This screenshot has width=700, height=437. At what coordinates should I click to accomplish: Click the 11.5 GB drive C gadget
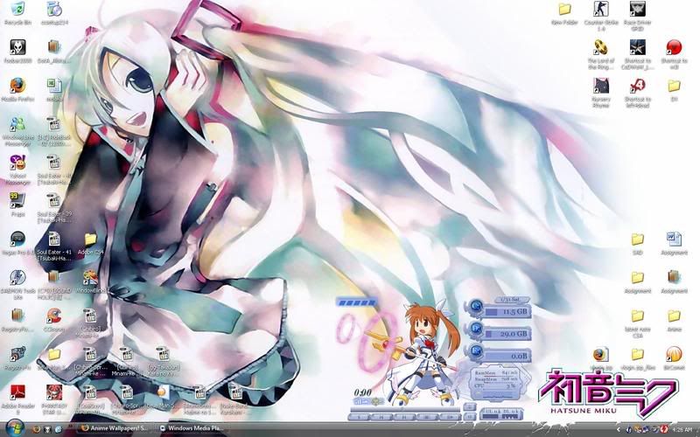pyautogui.click(x=500, y=310)
